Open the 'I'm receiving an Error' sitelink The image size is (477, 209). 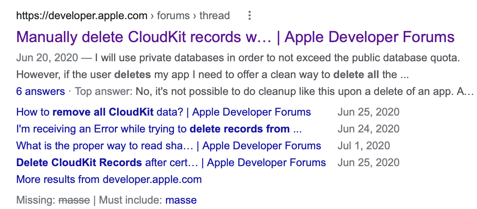[x=159, y=129]
